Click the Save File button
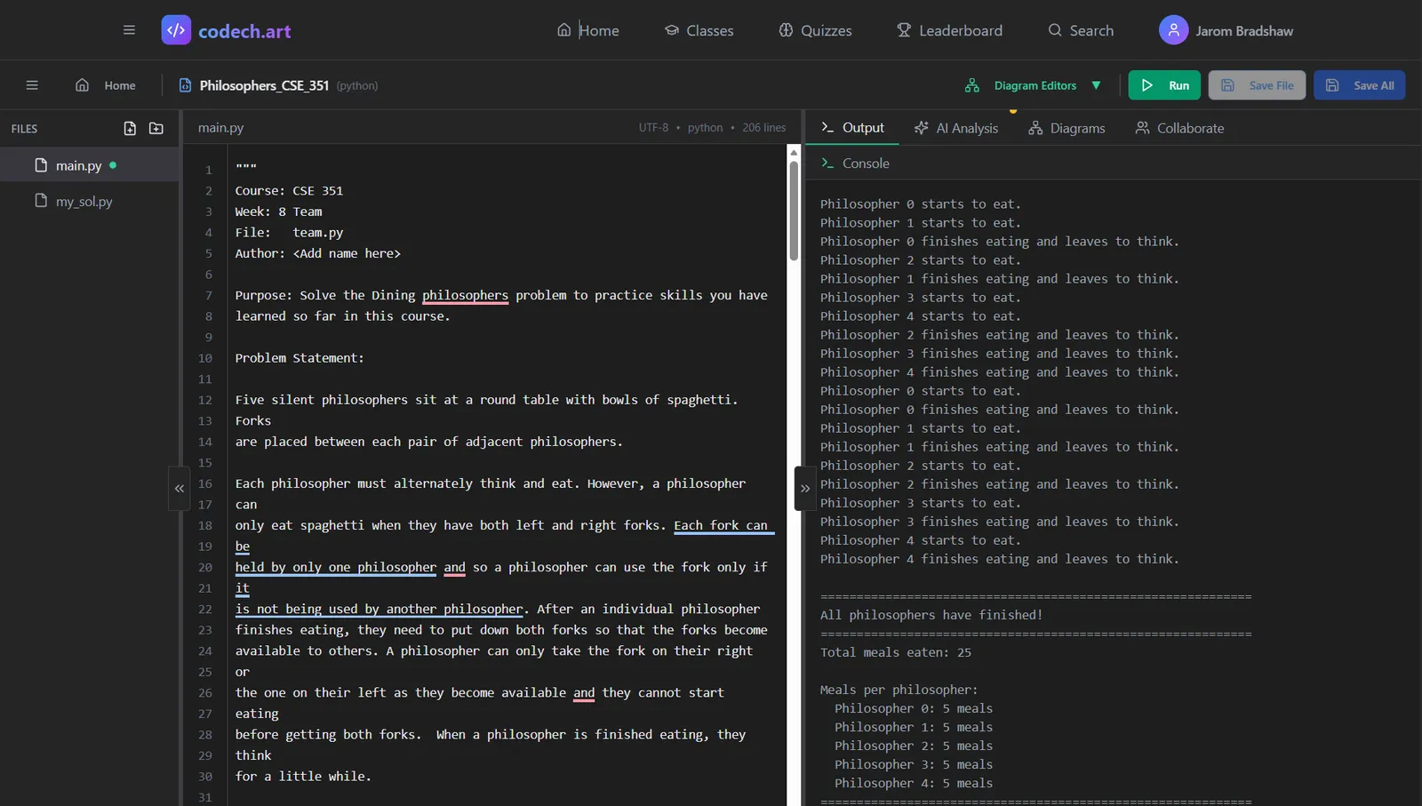Image resolution: width=1422 pixels, height=806 pixels. point(1257,85)
